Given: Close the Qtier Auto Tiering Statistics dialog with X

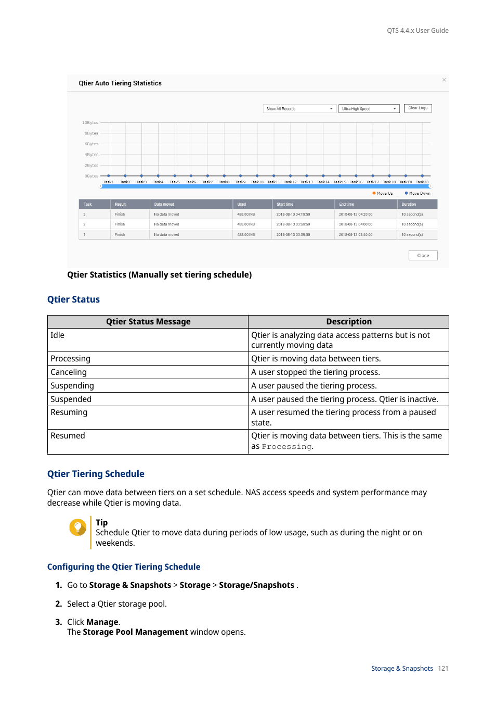Looking at the screenshot, I should 444,80.
